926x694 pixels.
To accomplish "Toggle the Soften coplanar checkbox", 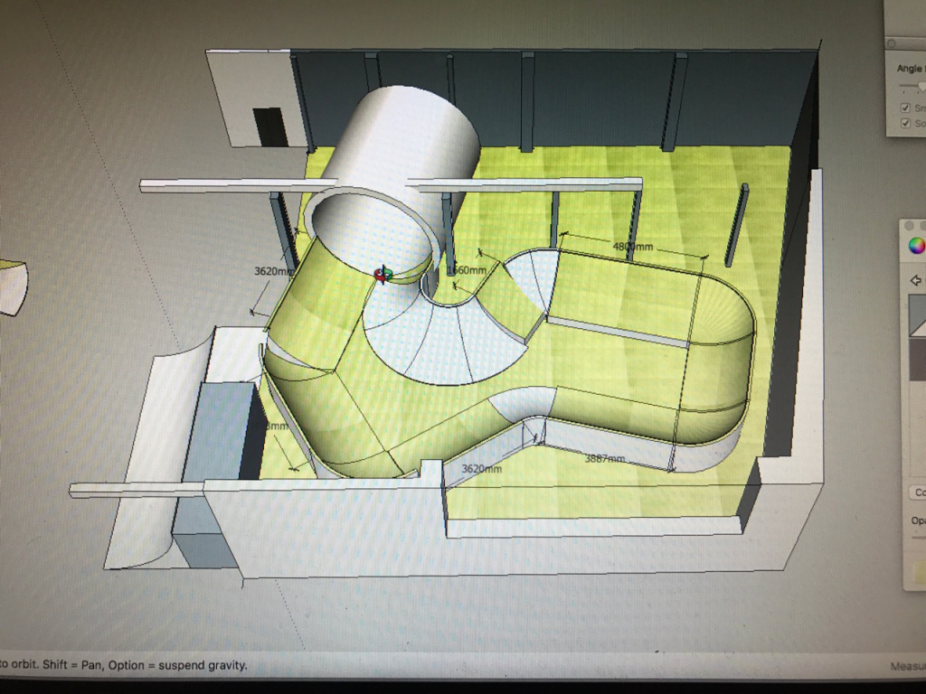I will (x=905, y=123).
